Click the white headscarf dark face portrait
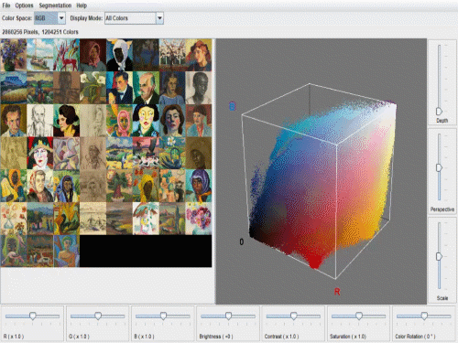The height and width of the screenshot is (343, 458). point(119,55)
